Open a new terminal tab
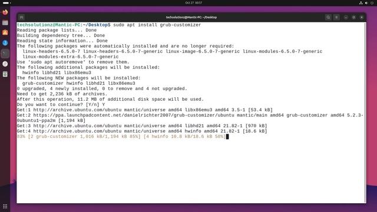The image size is (377, 212). point(21,17)
